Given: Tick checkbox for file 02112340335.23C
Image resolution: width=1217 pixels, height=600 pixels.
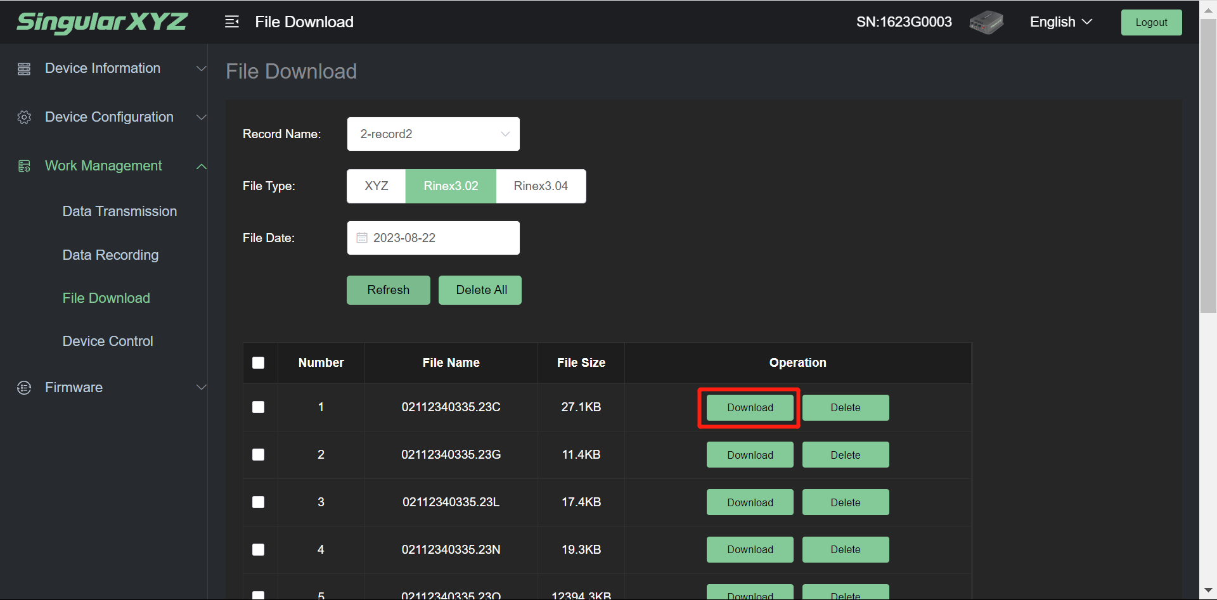Looking at the screenshot, I should tap(258, 407).
